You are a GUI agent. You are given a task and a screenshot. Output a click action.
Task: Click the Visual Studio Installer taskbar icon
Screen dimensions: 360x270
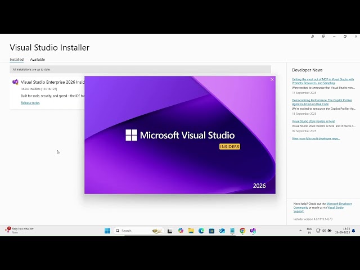tap(253, 231)
